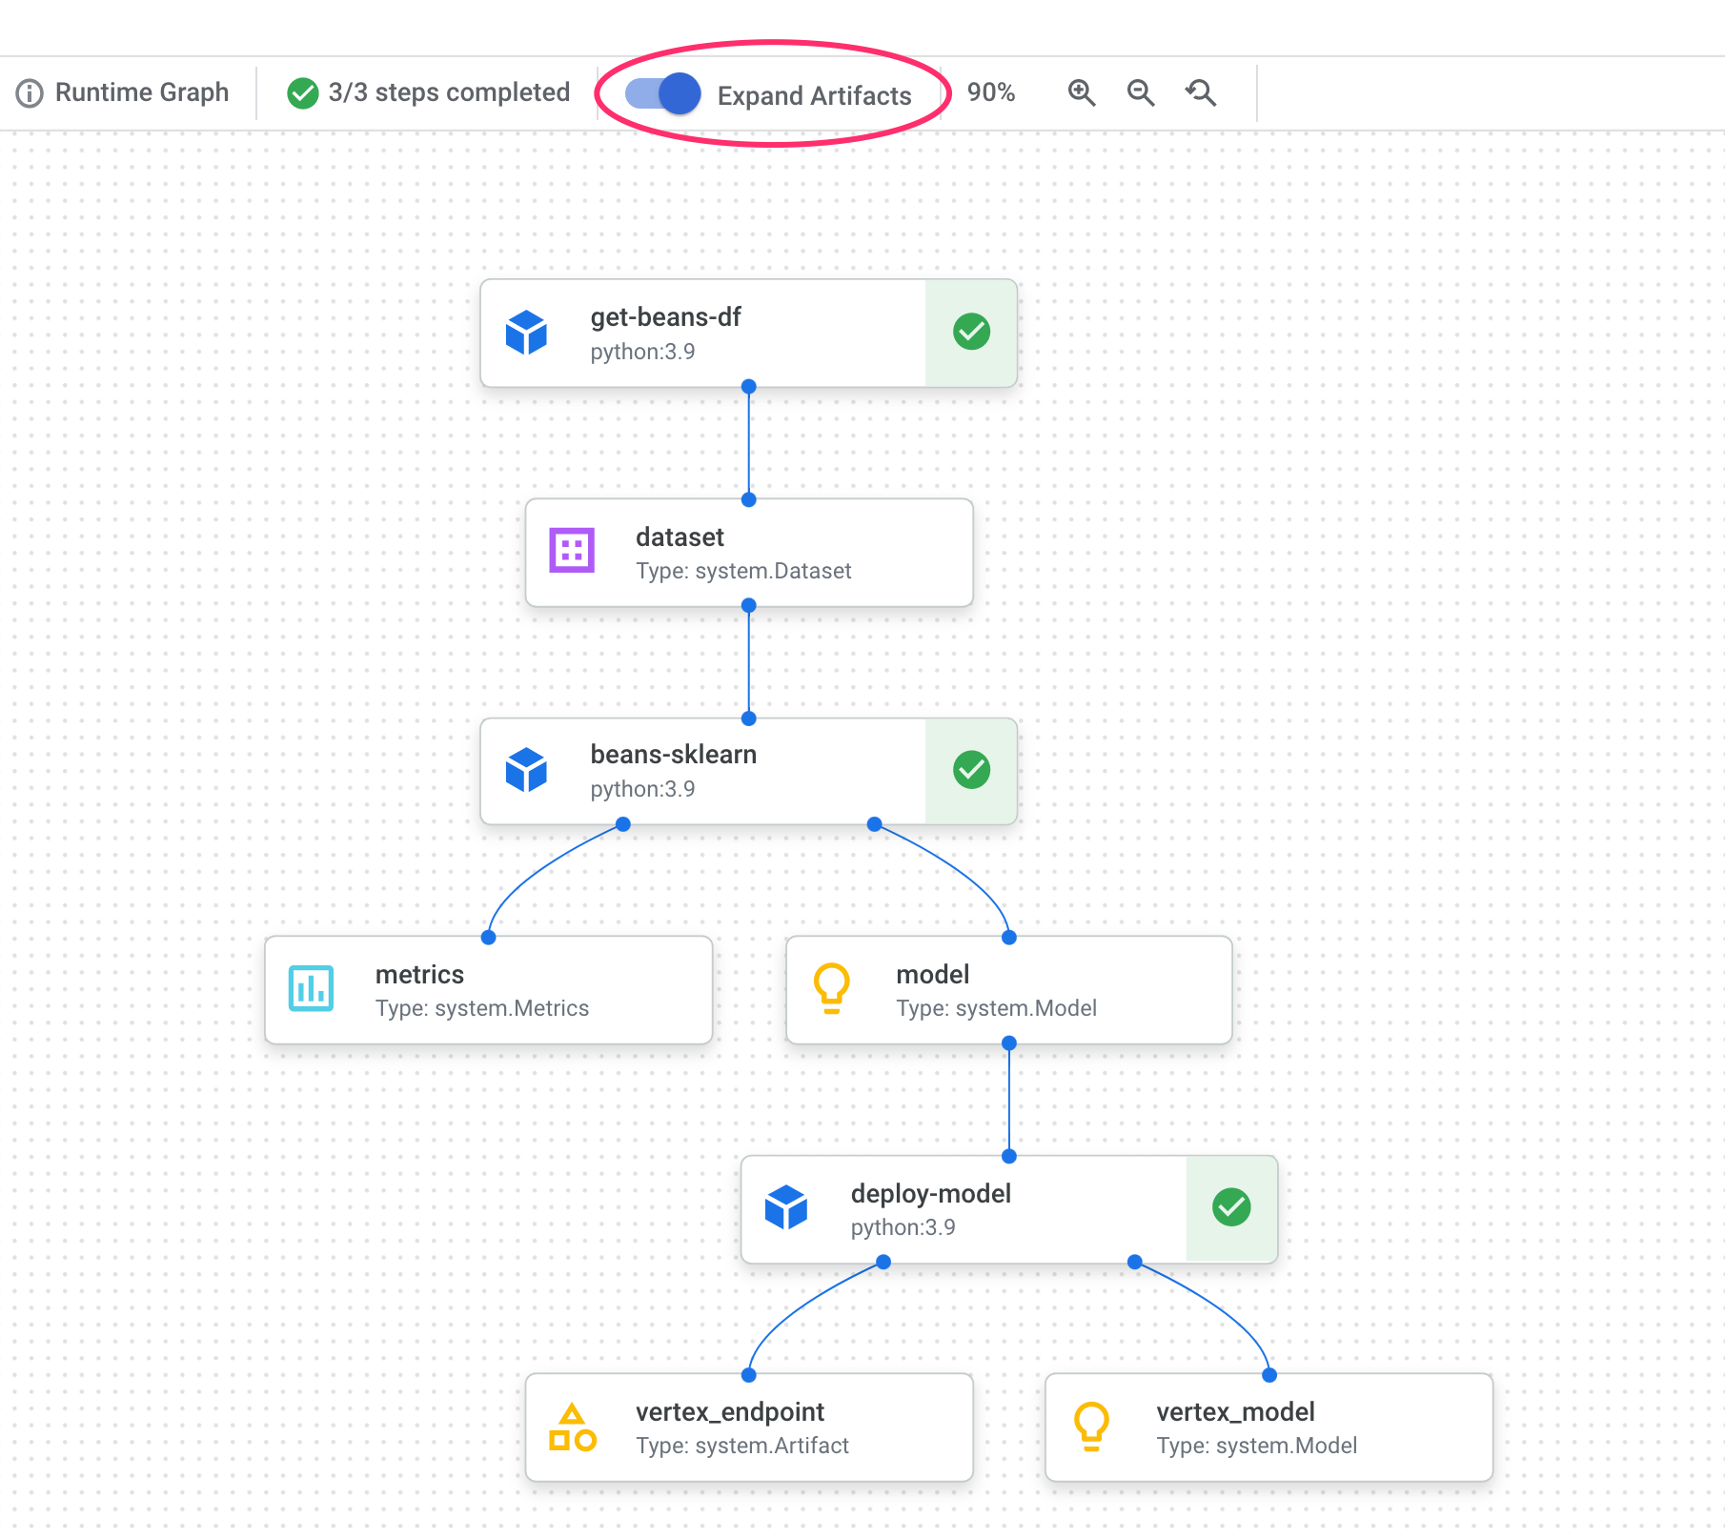Click the metrics bar chart icon
Image resolution: width=1725 pixels, height=1538 pixels.
pos(311,988)
